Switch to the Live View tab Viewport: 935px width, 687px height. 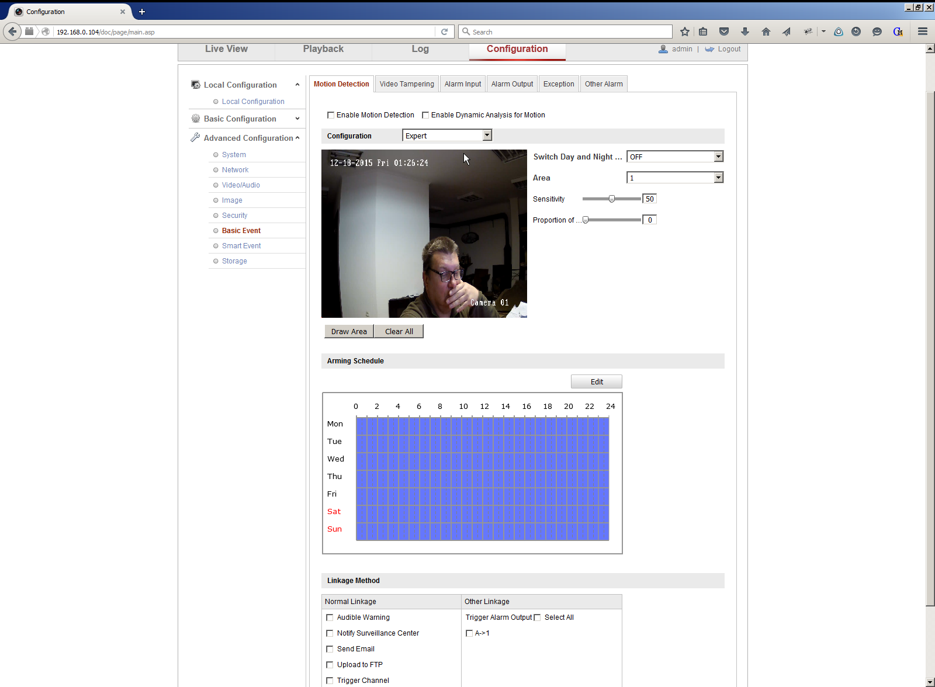point(226,49)
